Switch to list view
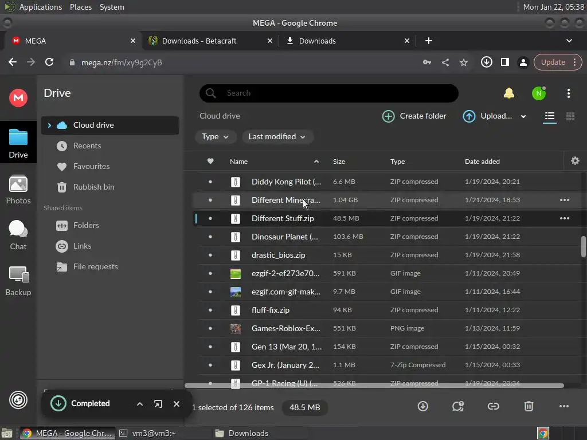Screen dimensions: 587x440 (550, 116)
